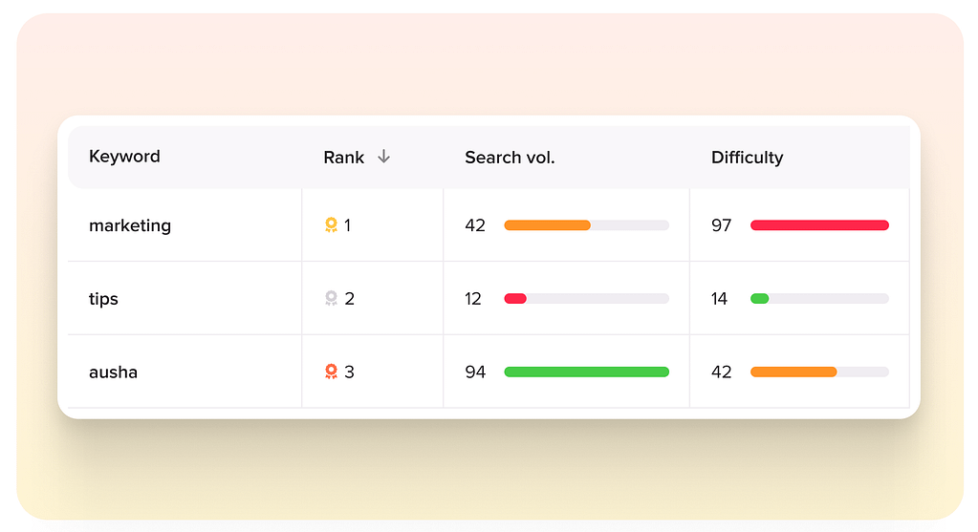The width and height of the screenshot is (978, 532).
Task: Click the Difficulty column header
Action: [x=747, y=158]
